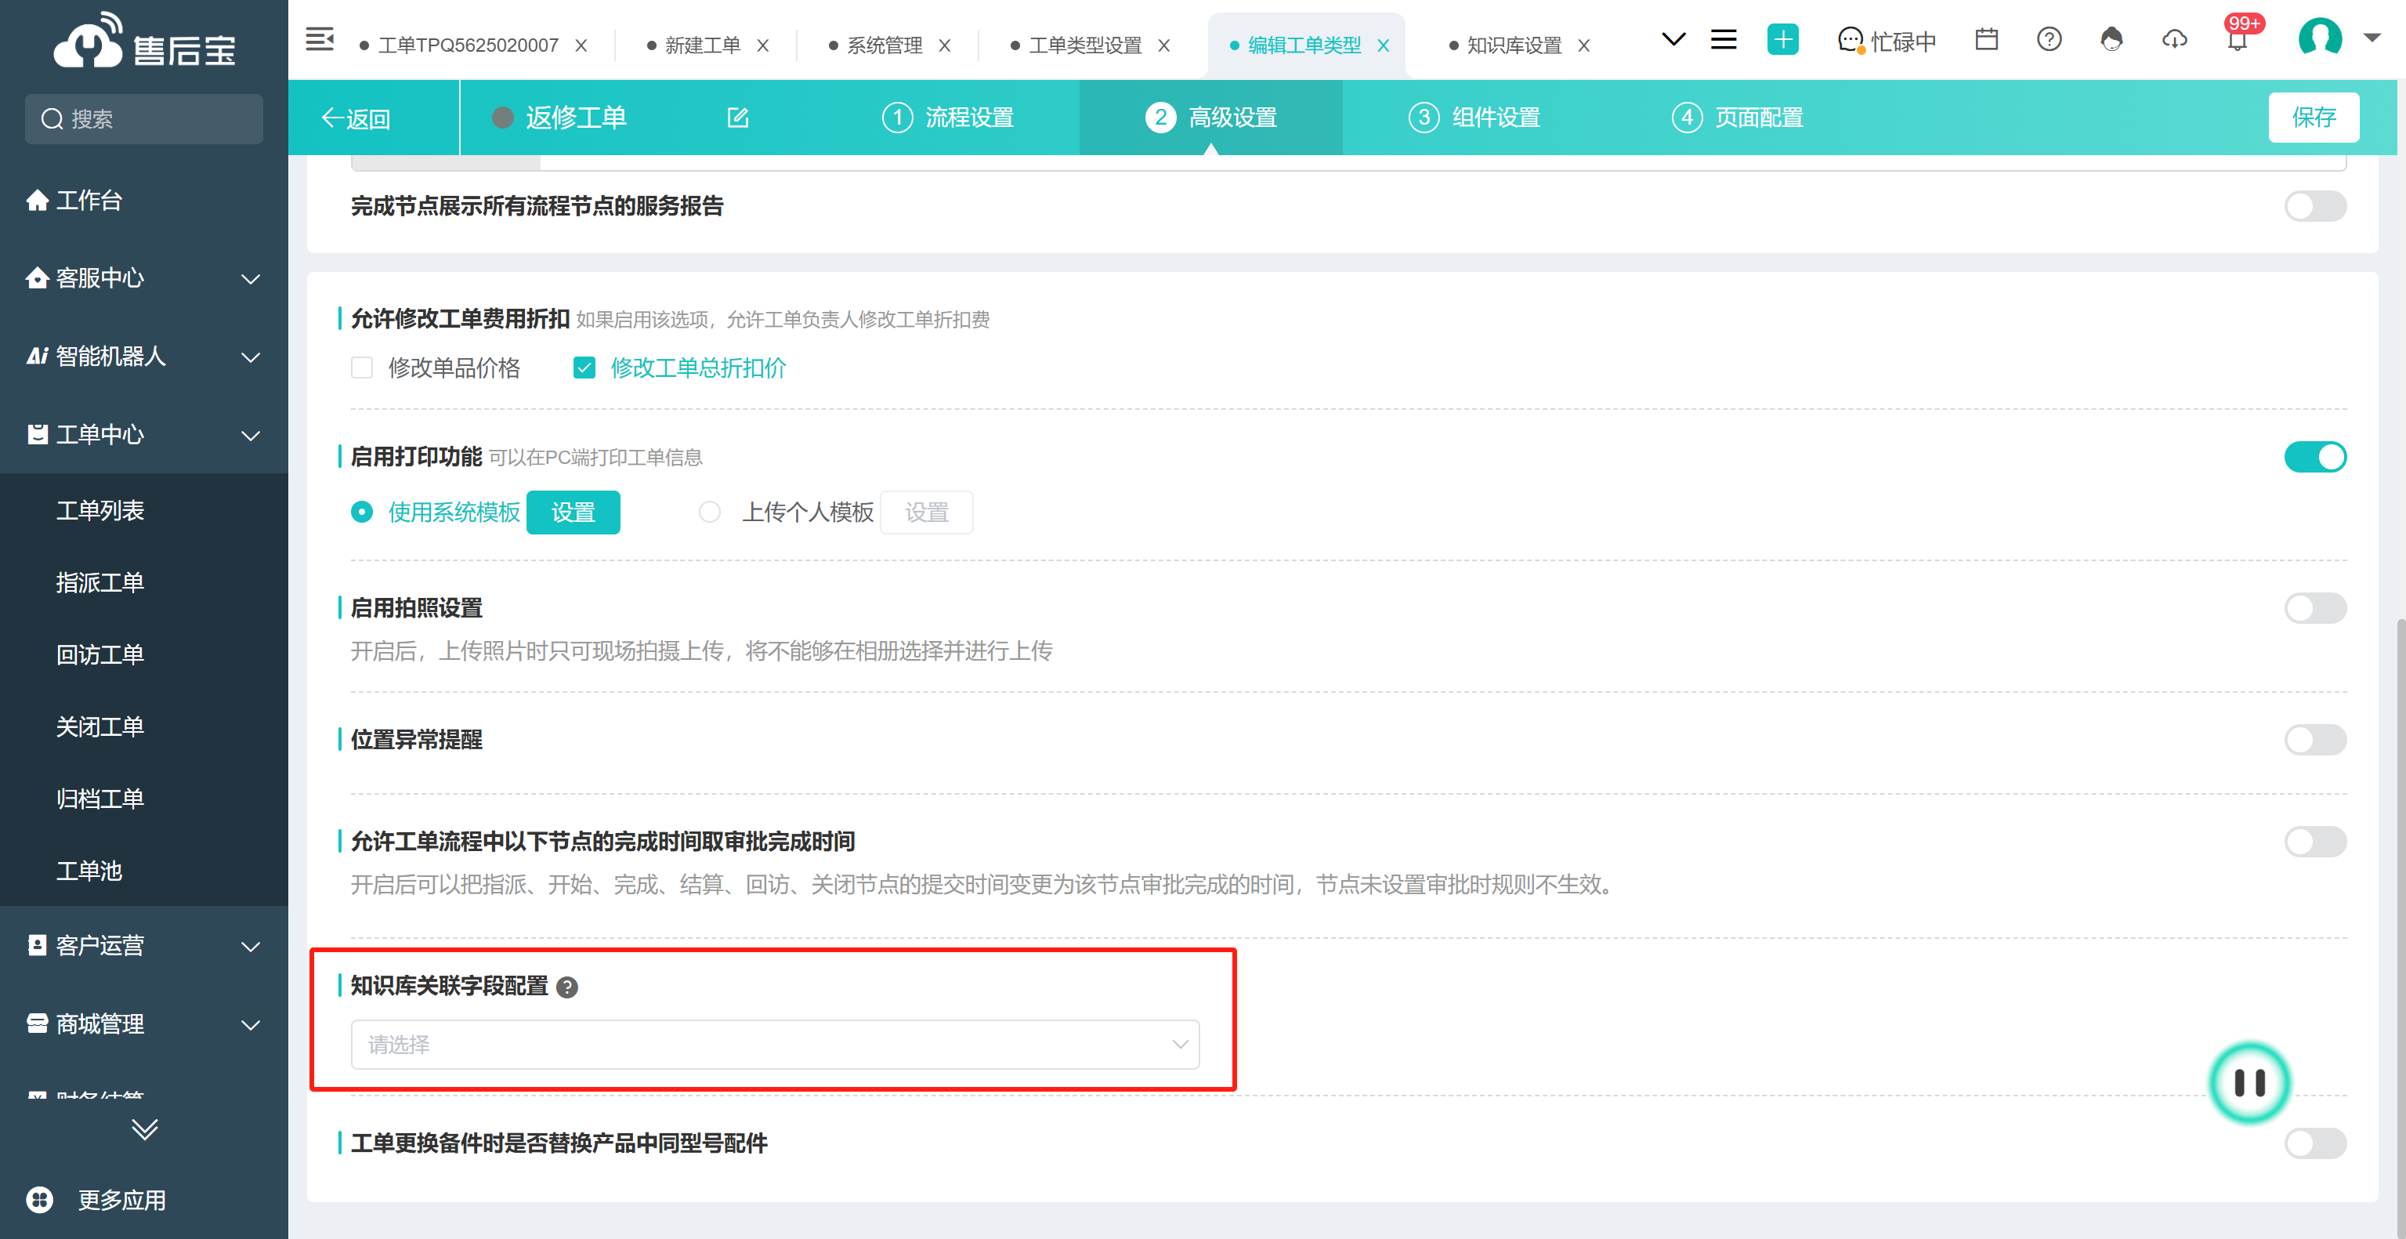Close the 系统管理 tab
Image resolution: width=2406 pixels, height=1239 pixels.
click(x=944, y=45)
